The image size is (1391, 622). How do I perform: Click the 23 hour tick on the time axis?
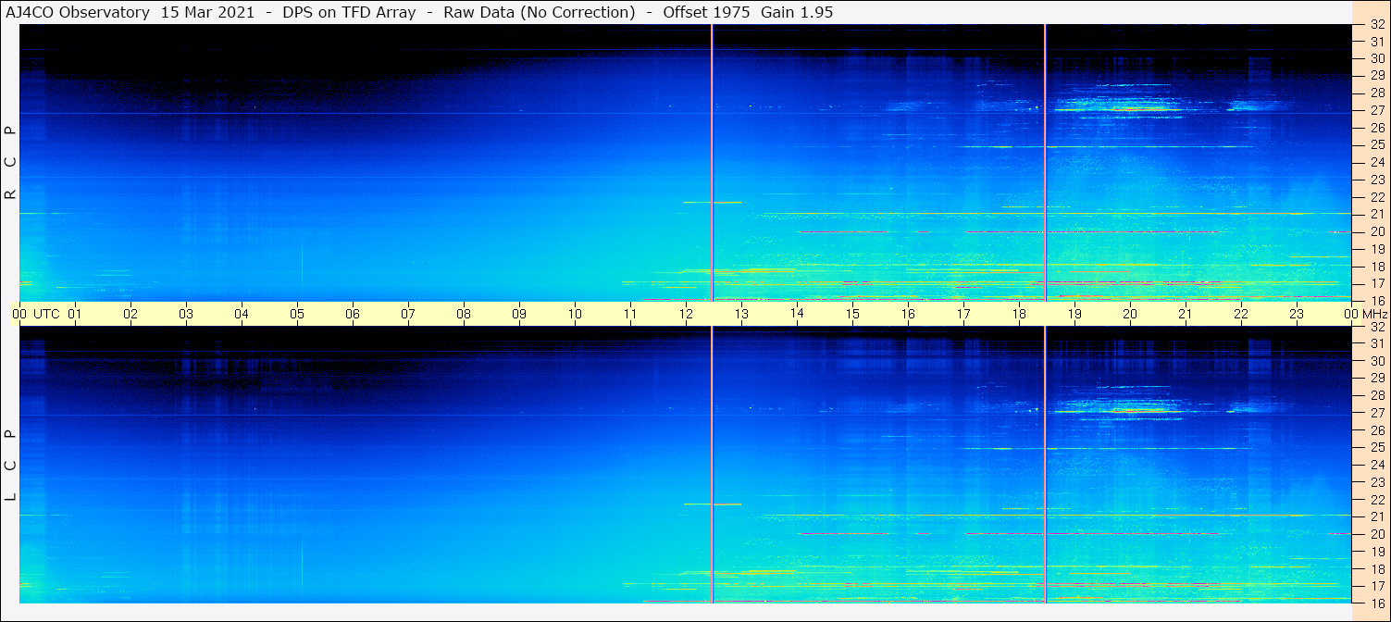click(x=1297, y=315)
